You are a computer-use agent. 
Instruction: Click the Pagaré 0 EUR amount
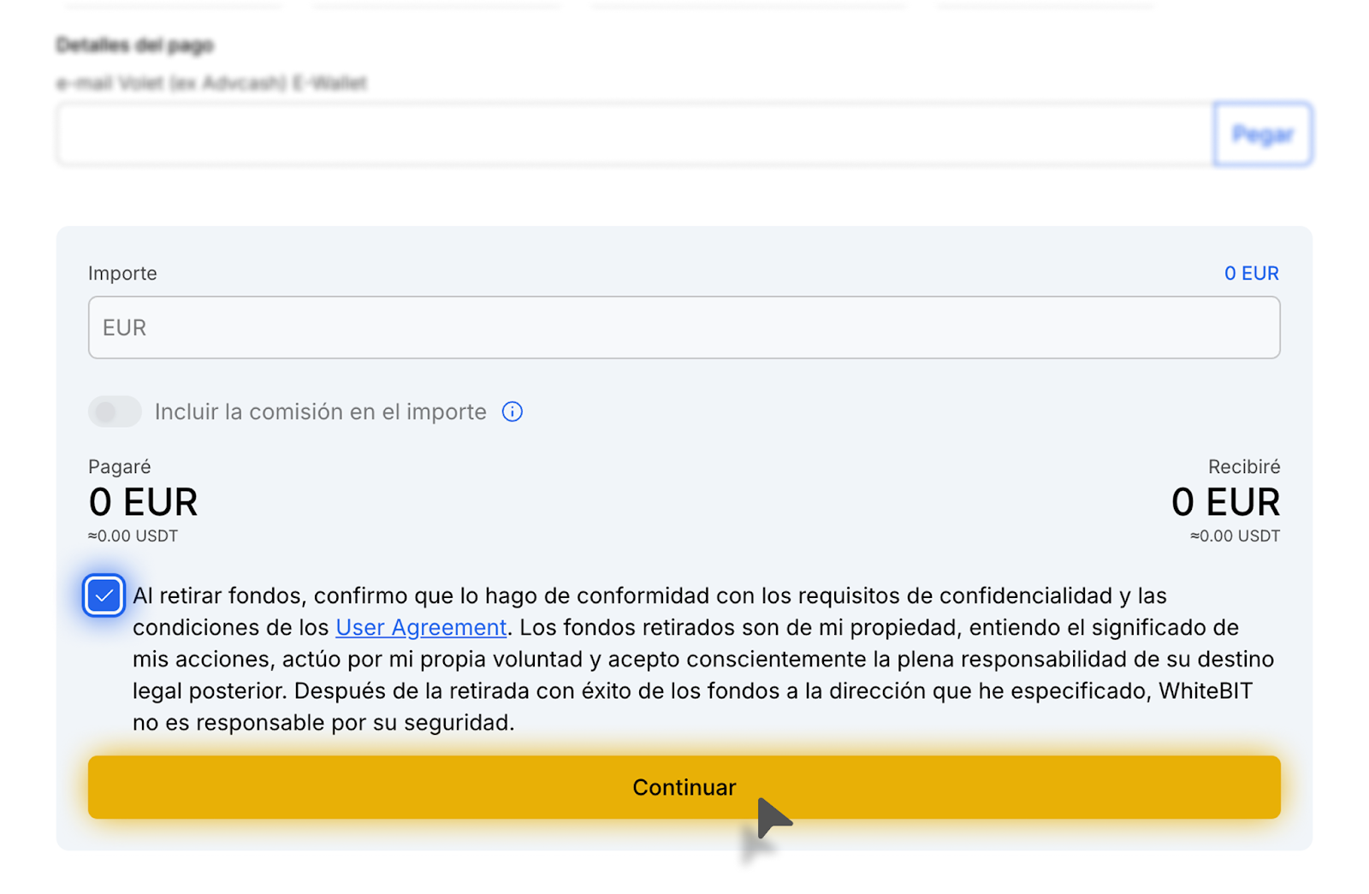[143, 502]
